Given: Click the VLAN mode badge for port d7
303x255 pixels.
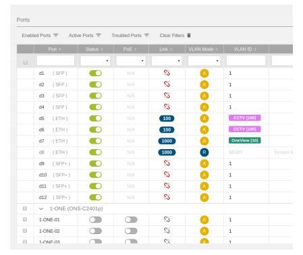Looking at the screenshot, I should [204, 141].
